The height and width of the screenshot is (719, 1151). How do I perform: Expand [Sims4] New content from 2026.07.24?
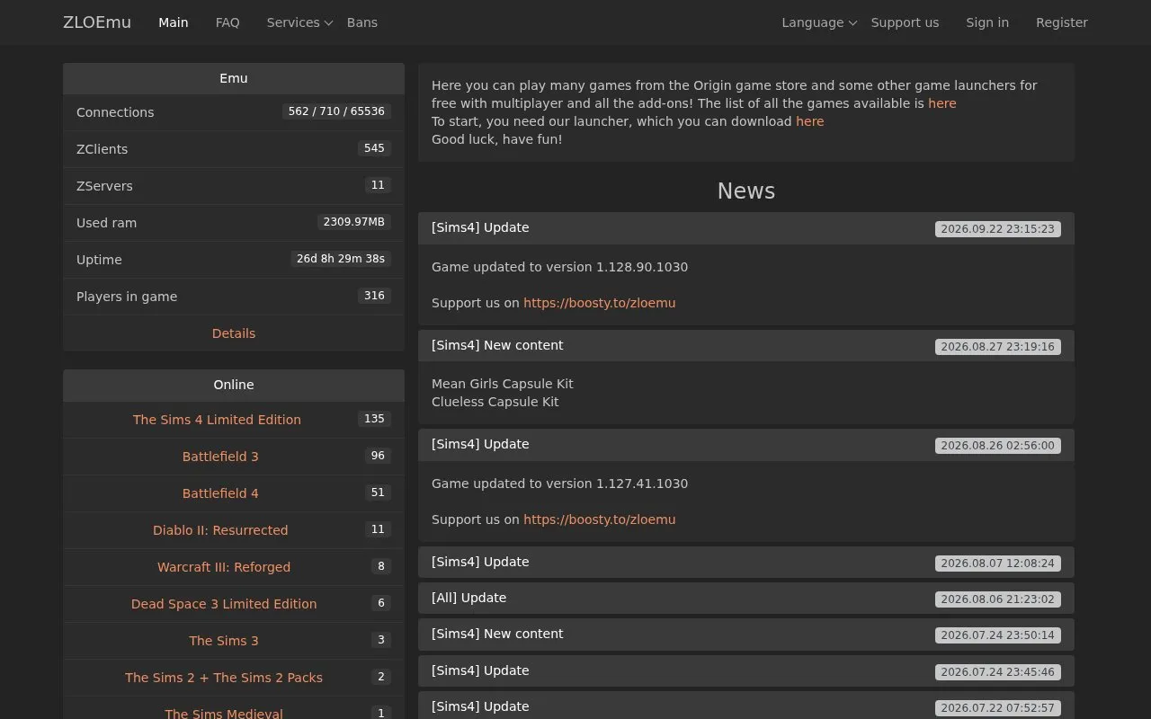(746, 635)
